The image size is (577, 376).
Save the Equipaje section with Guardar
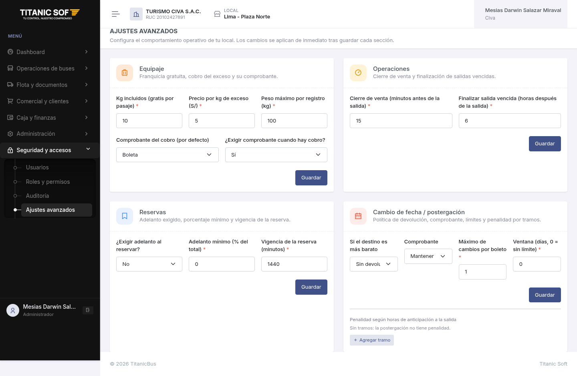(311, 178)
